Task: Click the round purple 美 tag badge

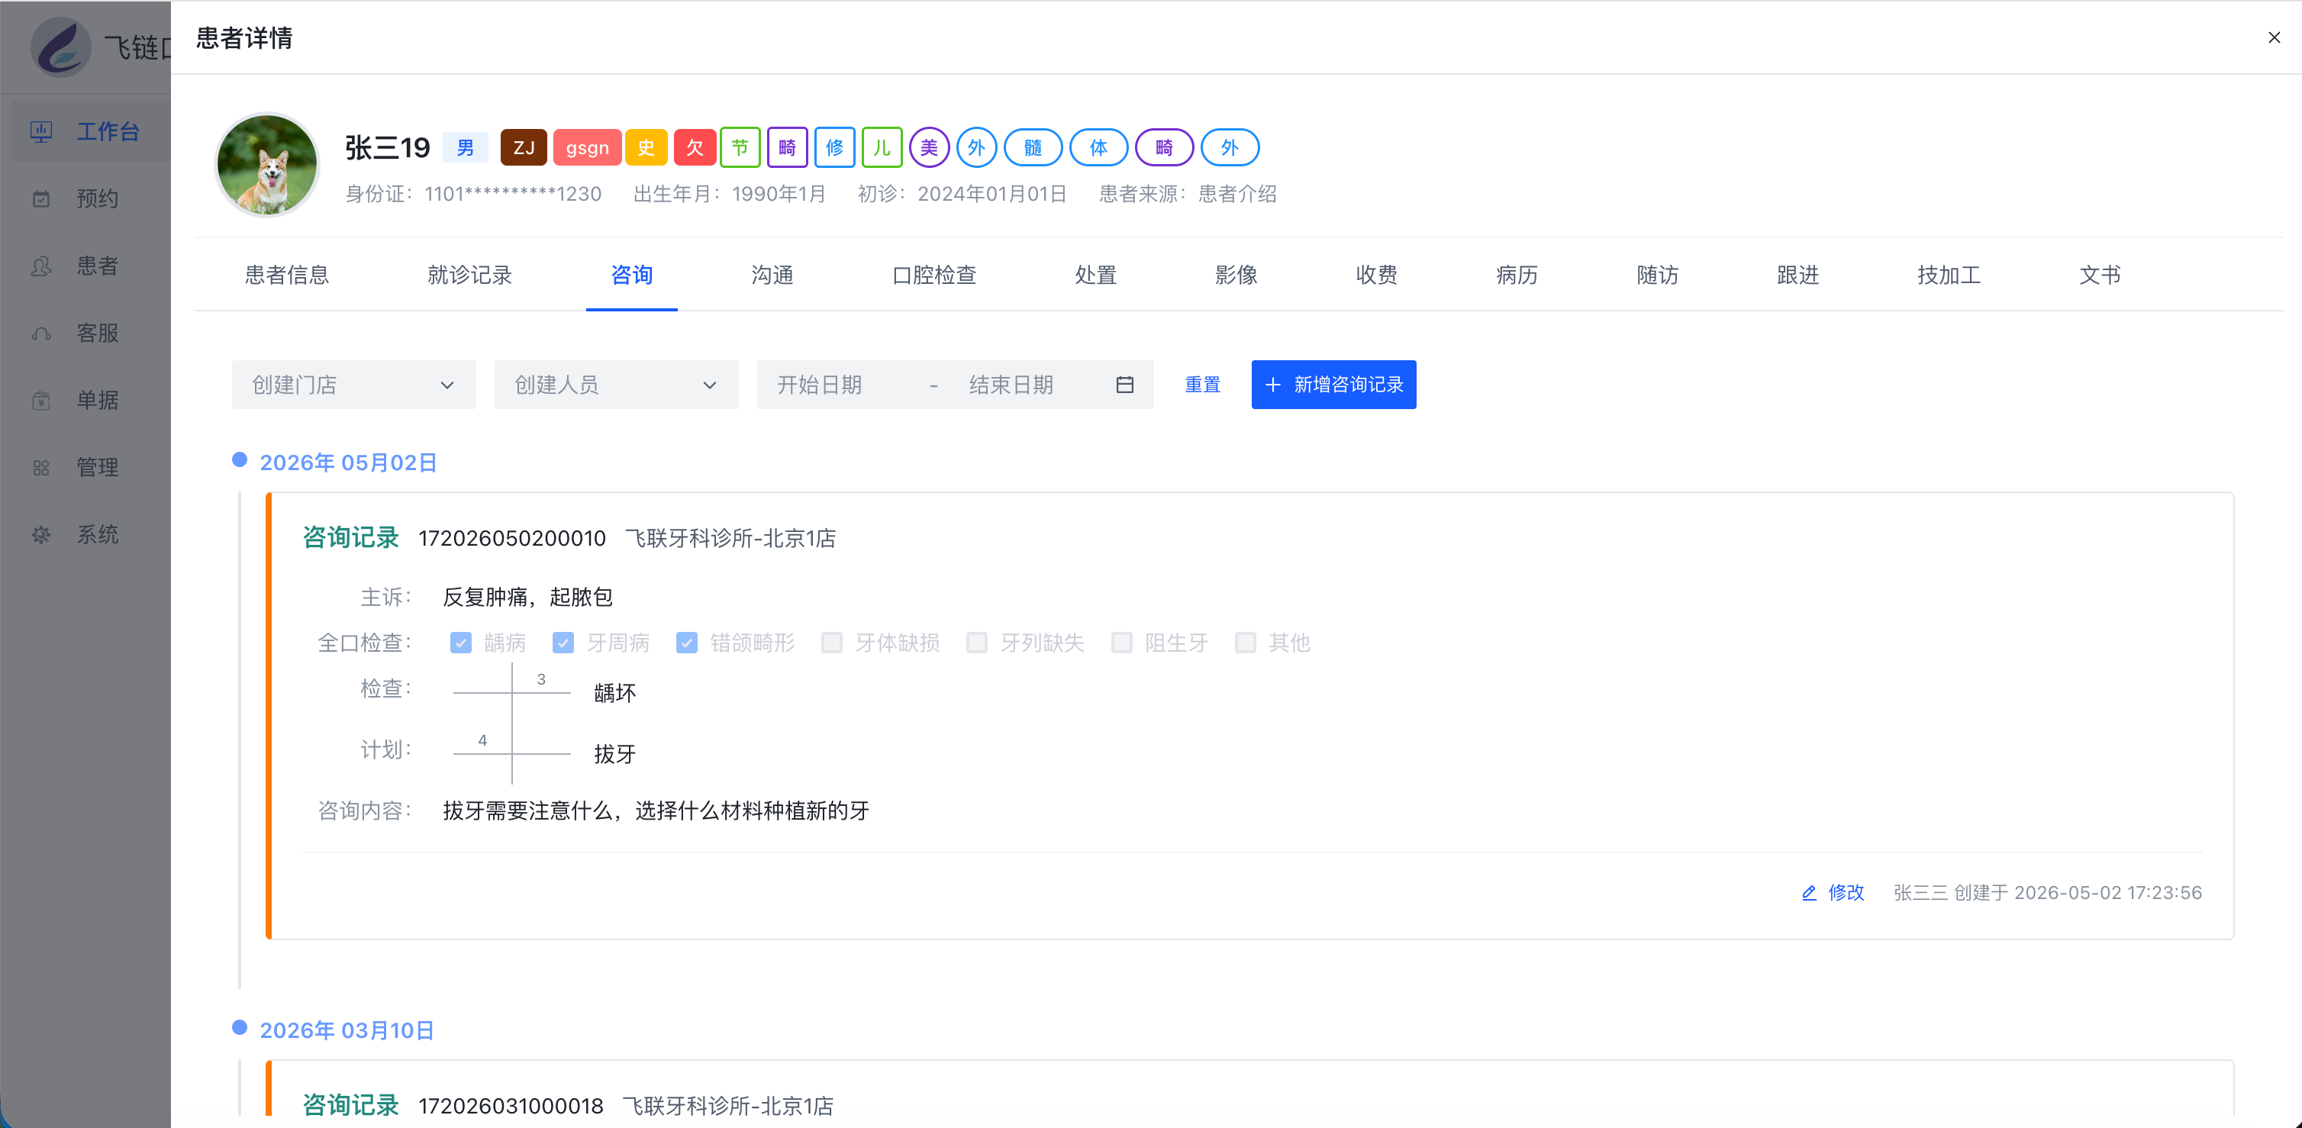Action: (x=930, y=147)
